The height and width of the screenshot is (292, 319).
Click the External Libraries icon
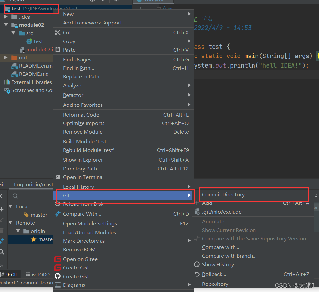click(7, 82)
